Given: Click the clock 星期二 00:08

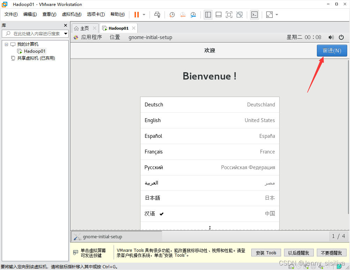Looking at the screenshot, I should point(304,37).
